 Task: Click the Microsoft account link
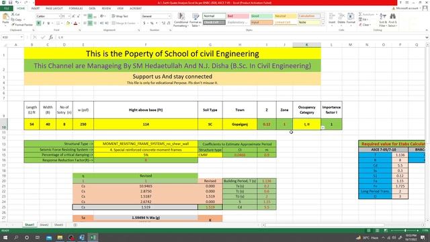[407, 9]
